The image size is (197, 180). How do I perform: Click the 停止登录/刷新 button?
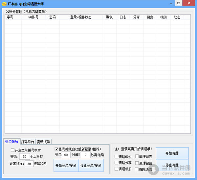click(x=91, y=165)
